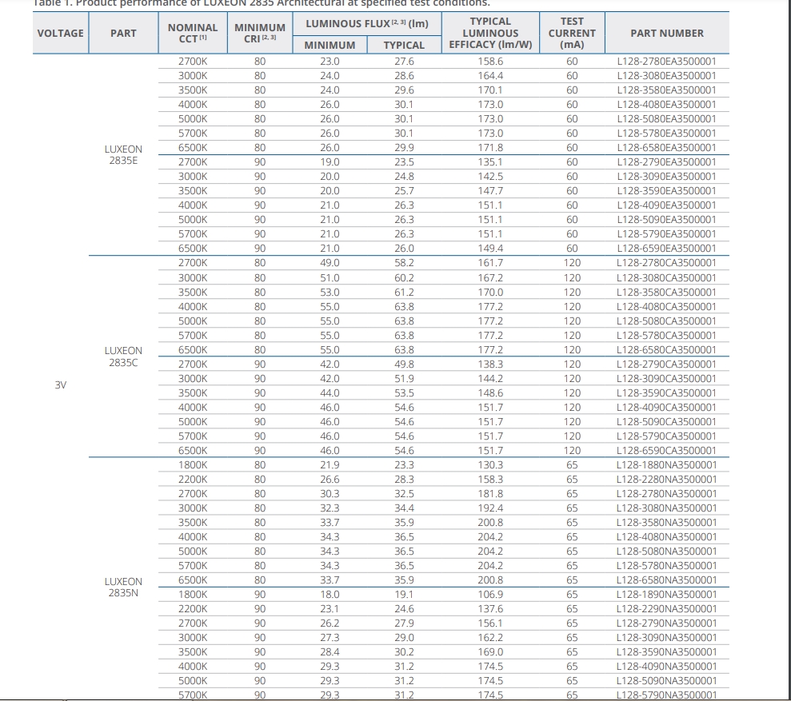Click the NOMINAL CCT column header

point(193,33)
